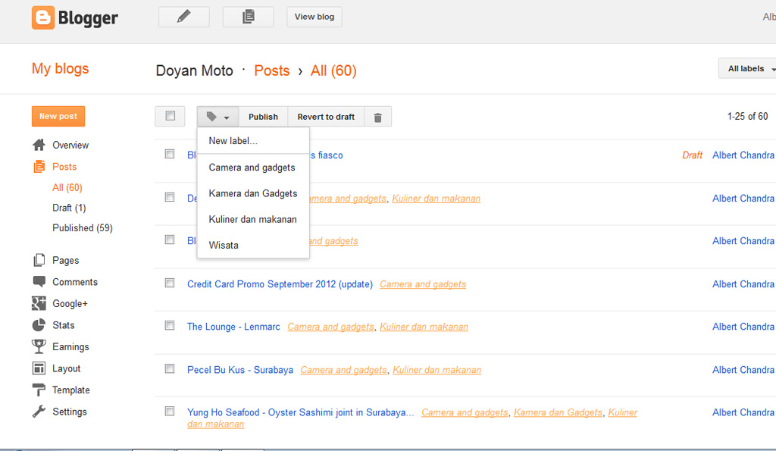Open Comments via the speech bubble icon

coord(39,281)
